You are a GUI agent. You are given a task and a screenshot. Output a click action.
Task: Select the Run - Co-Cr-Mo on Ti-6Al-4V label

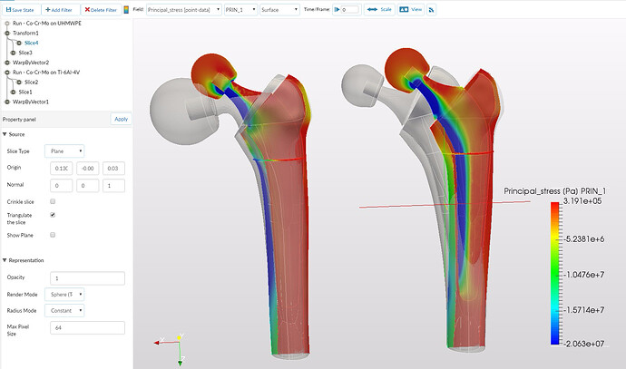click(46, 73)
